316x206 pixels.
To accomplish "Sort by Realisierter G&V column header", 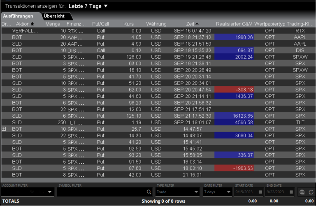I will (234, 24).
